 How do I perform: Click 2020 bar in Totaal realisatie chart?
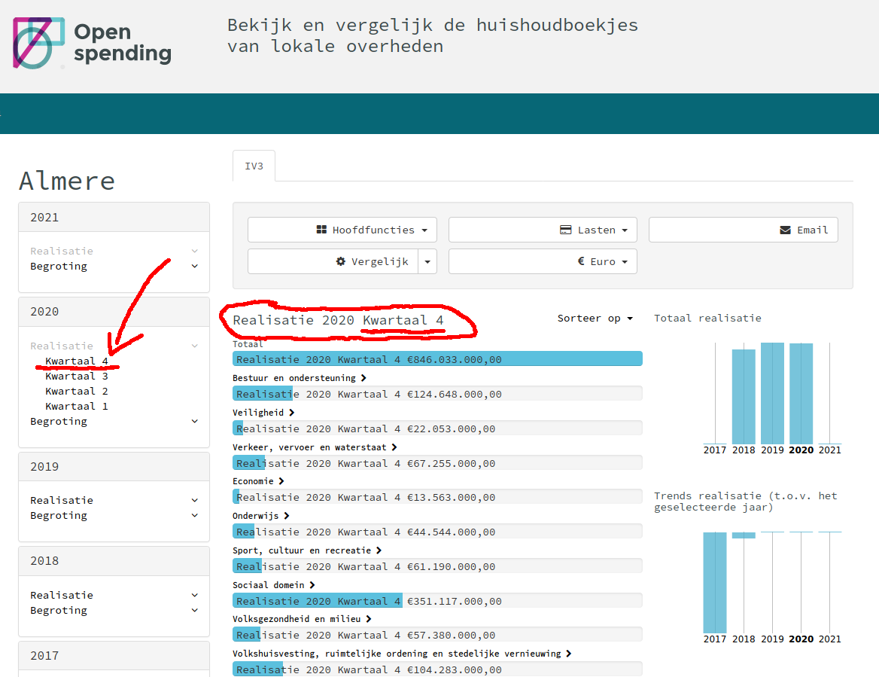click(x=801, y=394)
